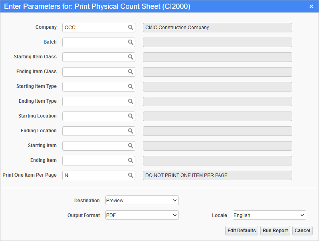Open the Starting Item Type lookup icon

click(x=131, y=87)
